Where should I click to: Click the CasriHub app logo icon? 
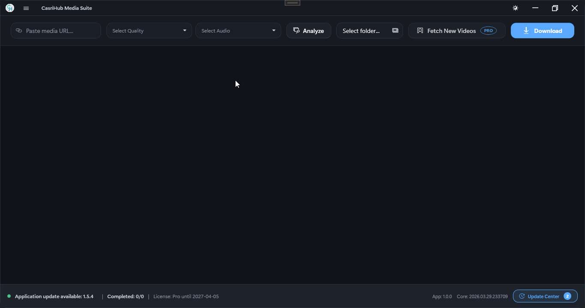pyautogui.click(x=9, y=8)
